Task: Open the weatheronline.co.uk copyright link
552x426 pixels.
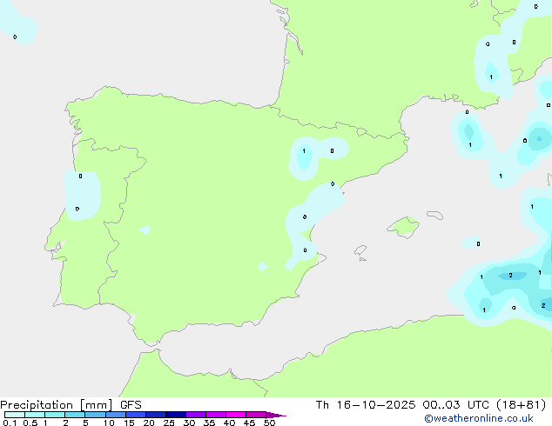Action: (479, 418)
